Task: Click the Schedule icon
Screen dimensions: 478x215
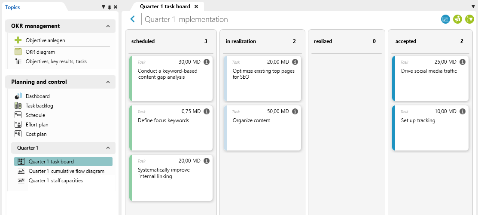Action: pyautogui.click(x=18, y=115)
